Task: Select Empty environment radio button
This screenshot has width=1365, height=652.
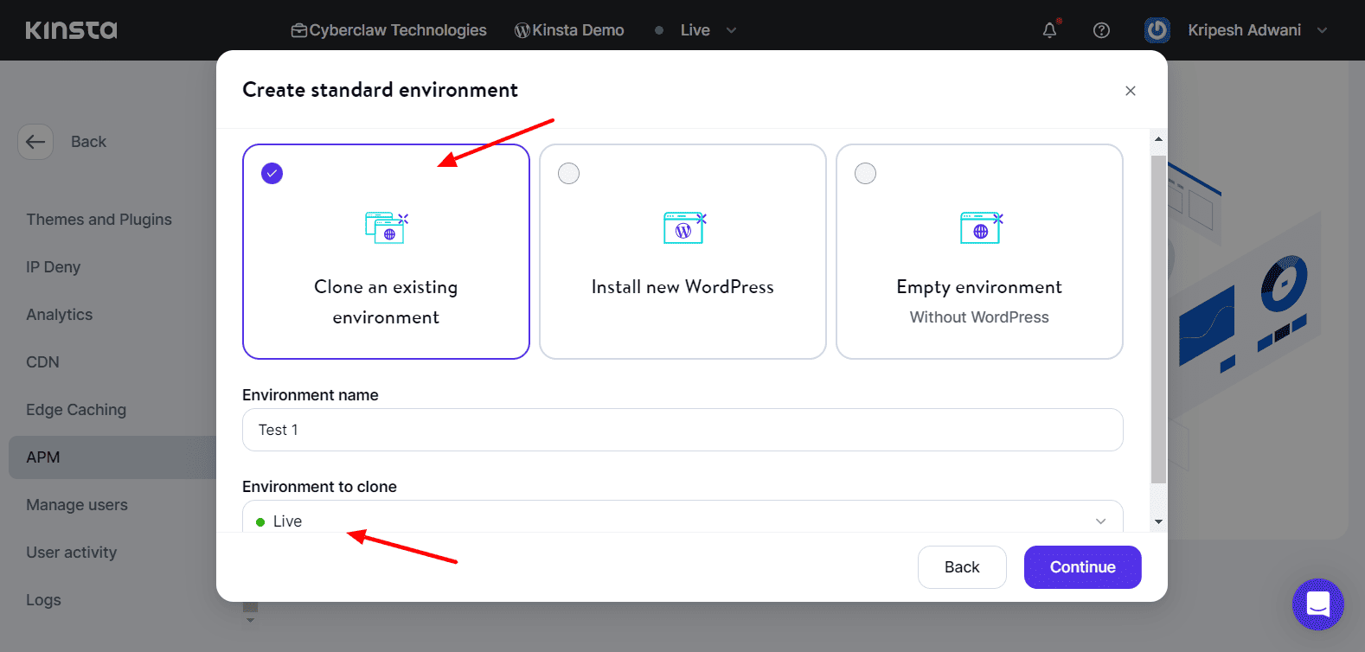Action: (x=865, y=174)
